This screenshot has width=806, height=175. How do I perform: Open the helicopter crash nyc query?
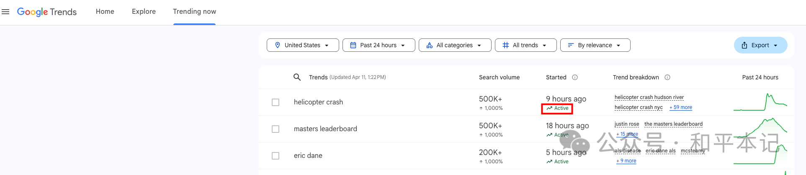[x=639, y=107]
